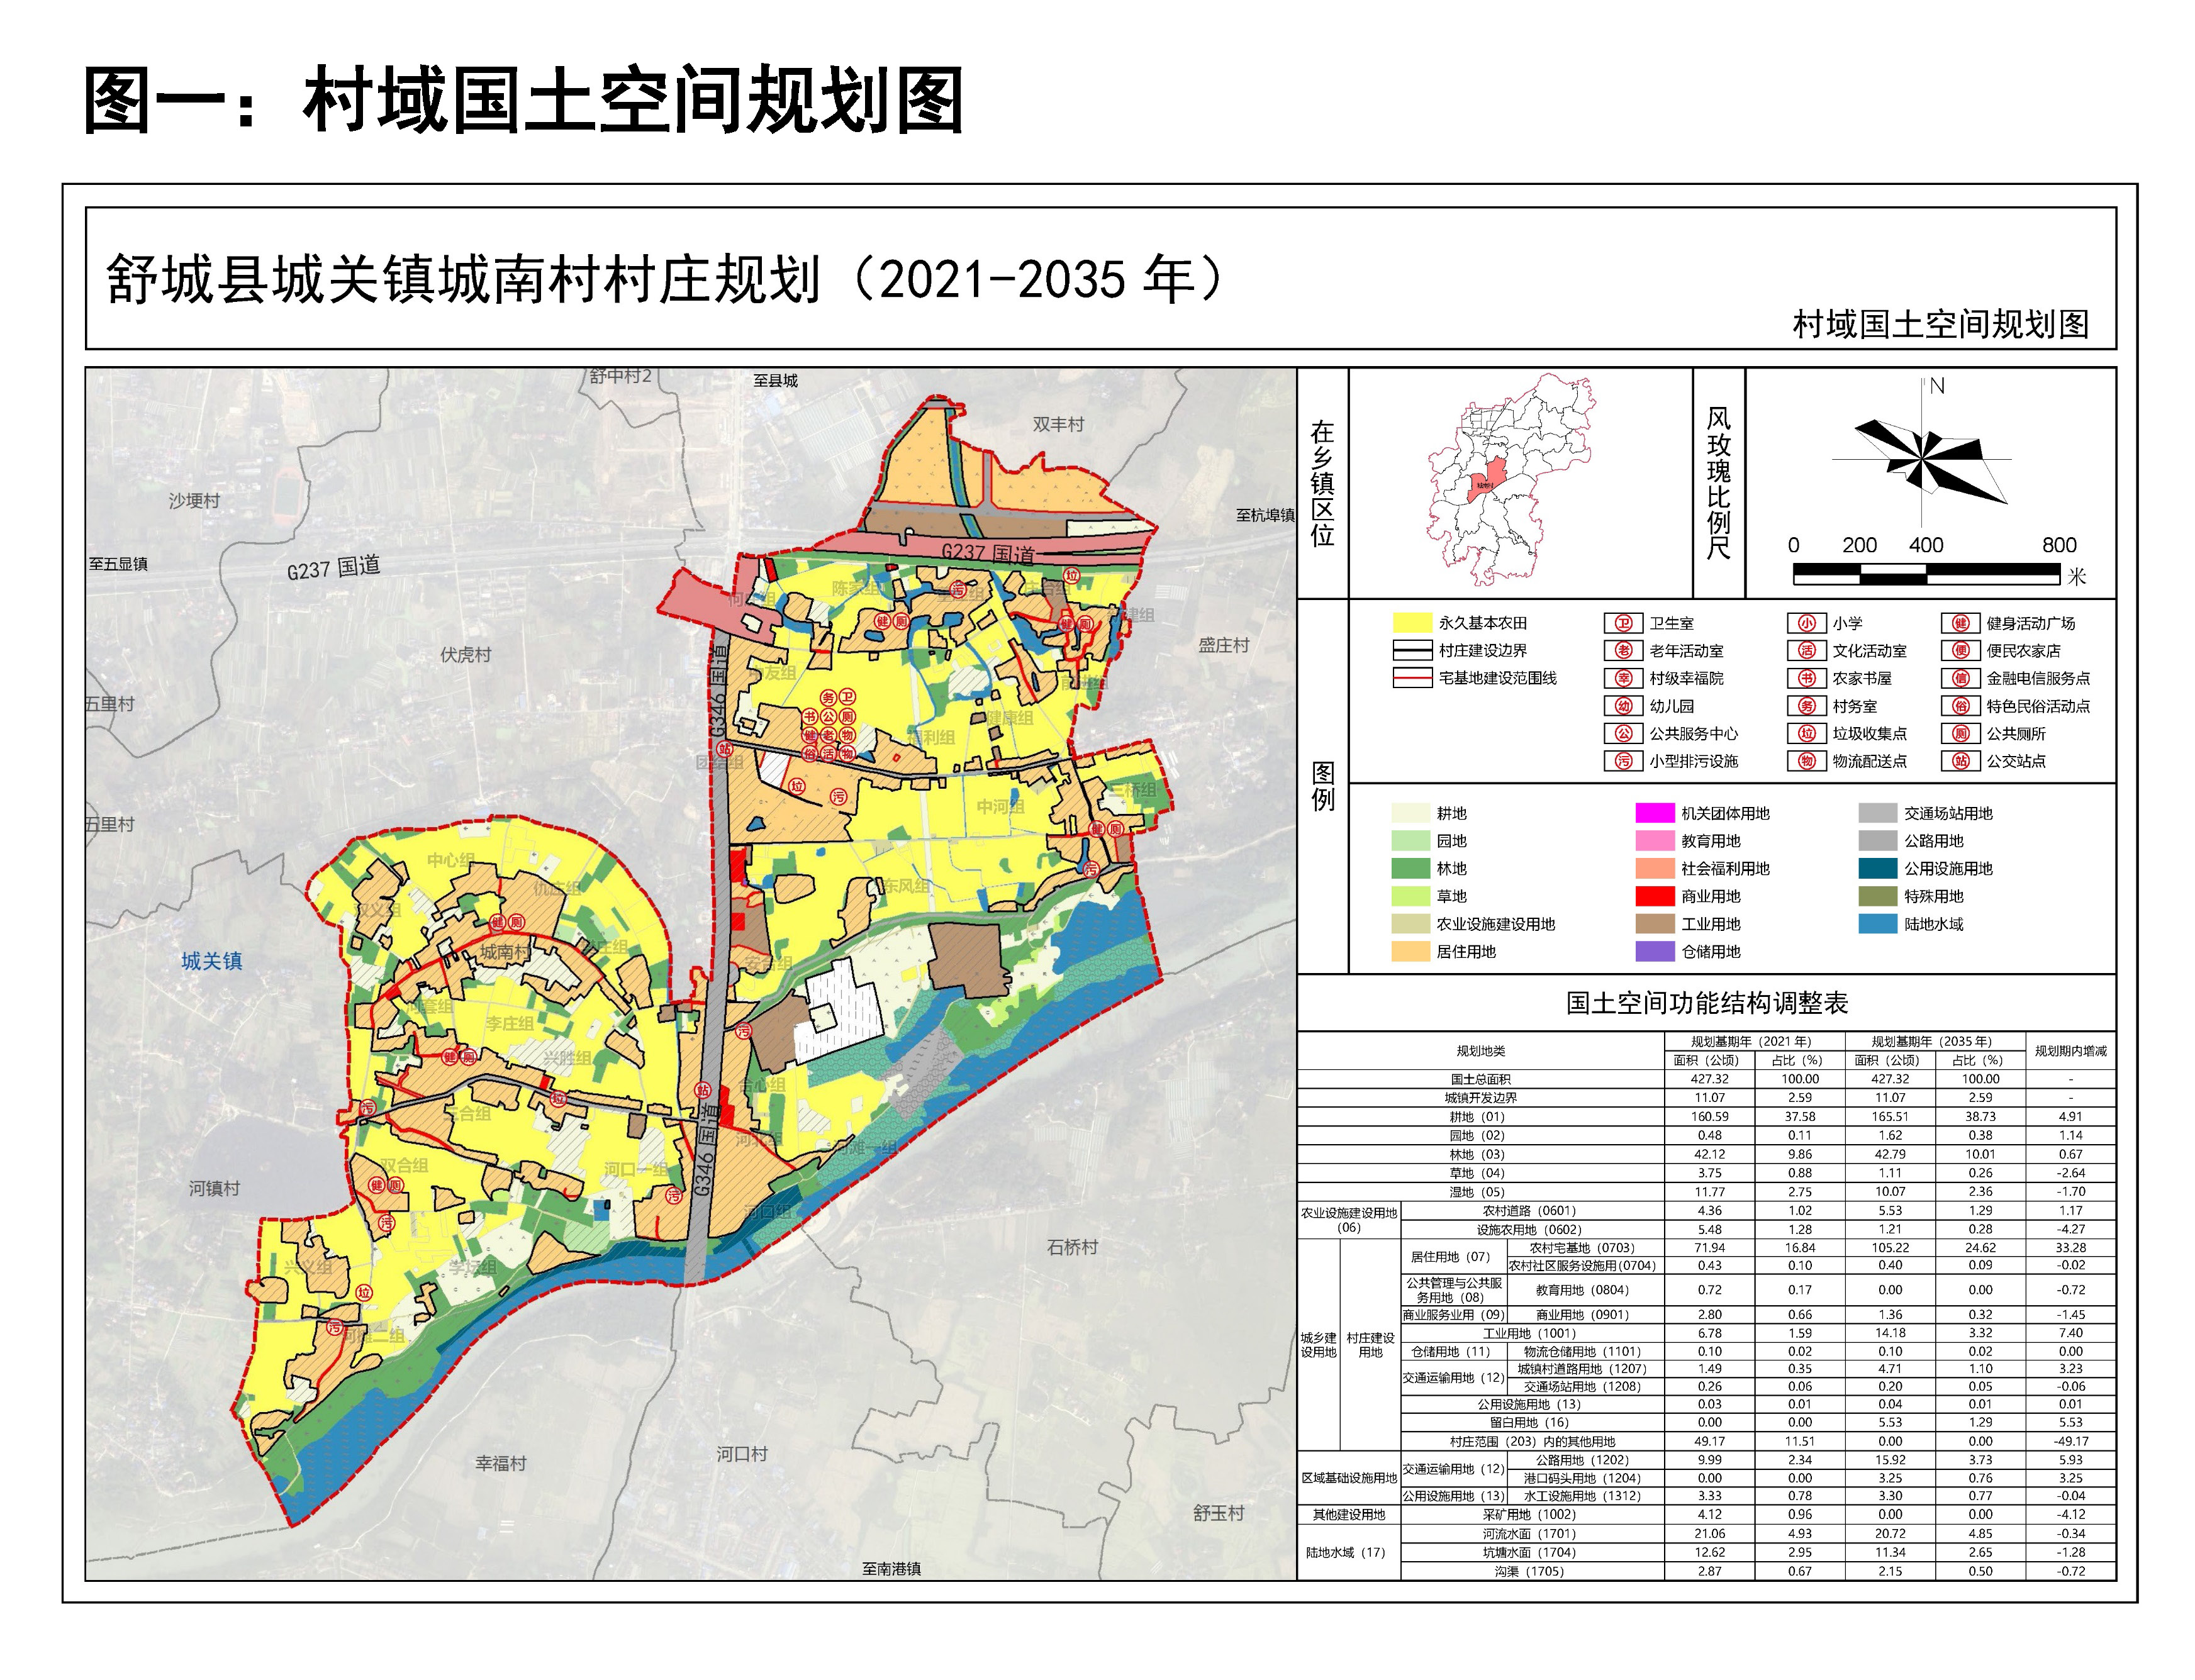Select the 小学 legend symbol
Viewport: 2195px width, 1680px height.
1806,623
